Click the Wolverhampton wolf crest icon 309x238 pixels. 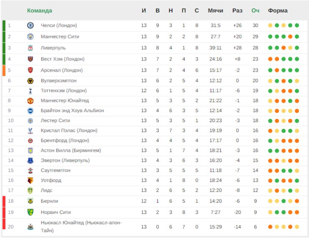click(30, 81)
